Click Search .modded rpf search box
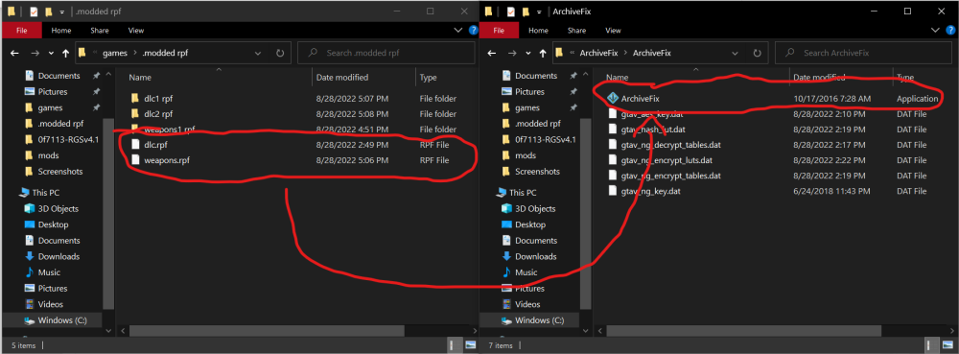Image resolution: width=959 pixels, height=354 pixels. pyautogui.click(x=386, y=53)
